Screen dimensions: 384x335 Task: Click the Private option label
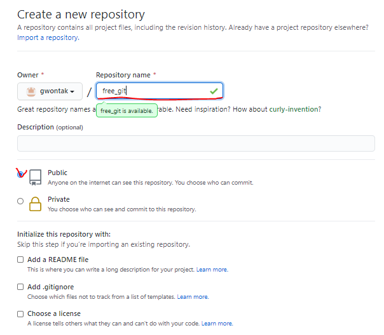[x=58, y=199]
